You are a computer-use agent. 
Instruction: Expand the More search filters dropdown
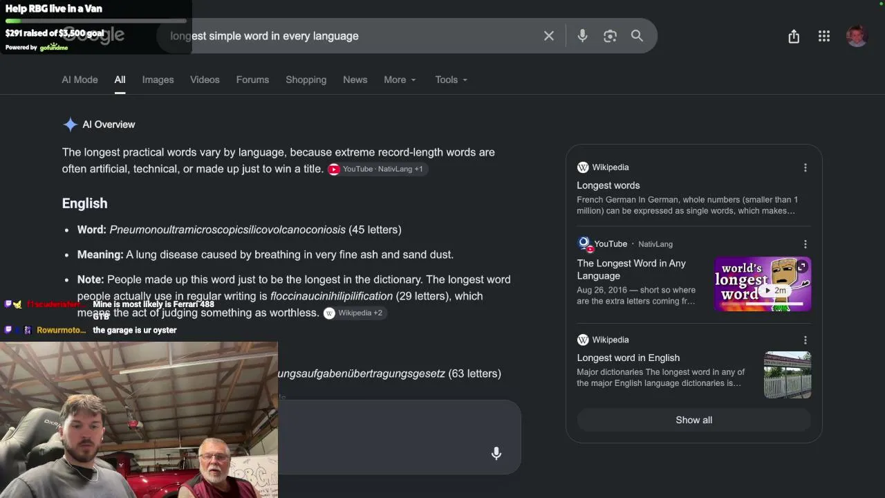400,80
